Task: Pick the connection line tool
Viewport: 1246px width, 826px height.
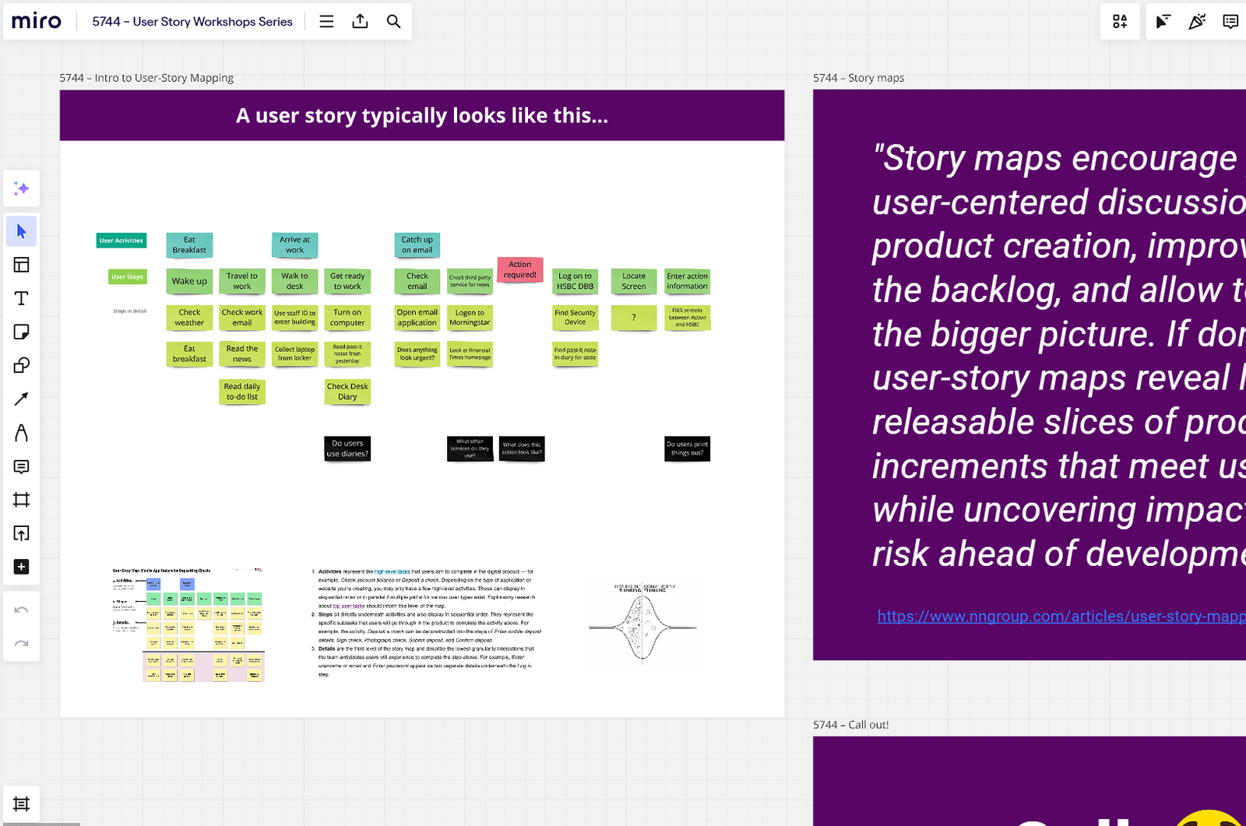Action: pyautogui.click(x=21, y=398)
